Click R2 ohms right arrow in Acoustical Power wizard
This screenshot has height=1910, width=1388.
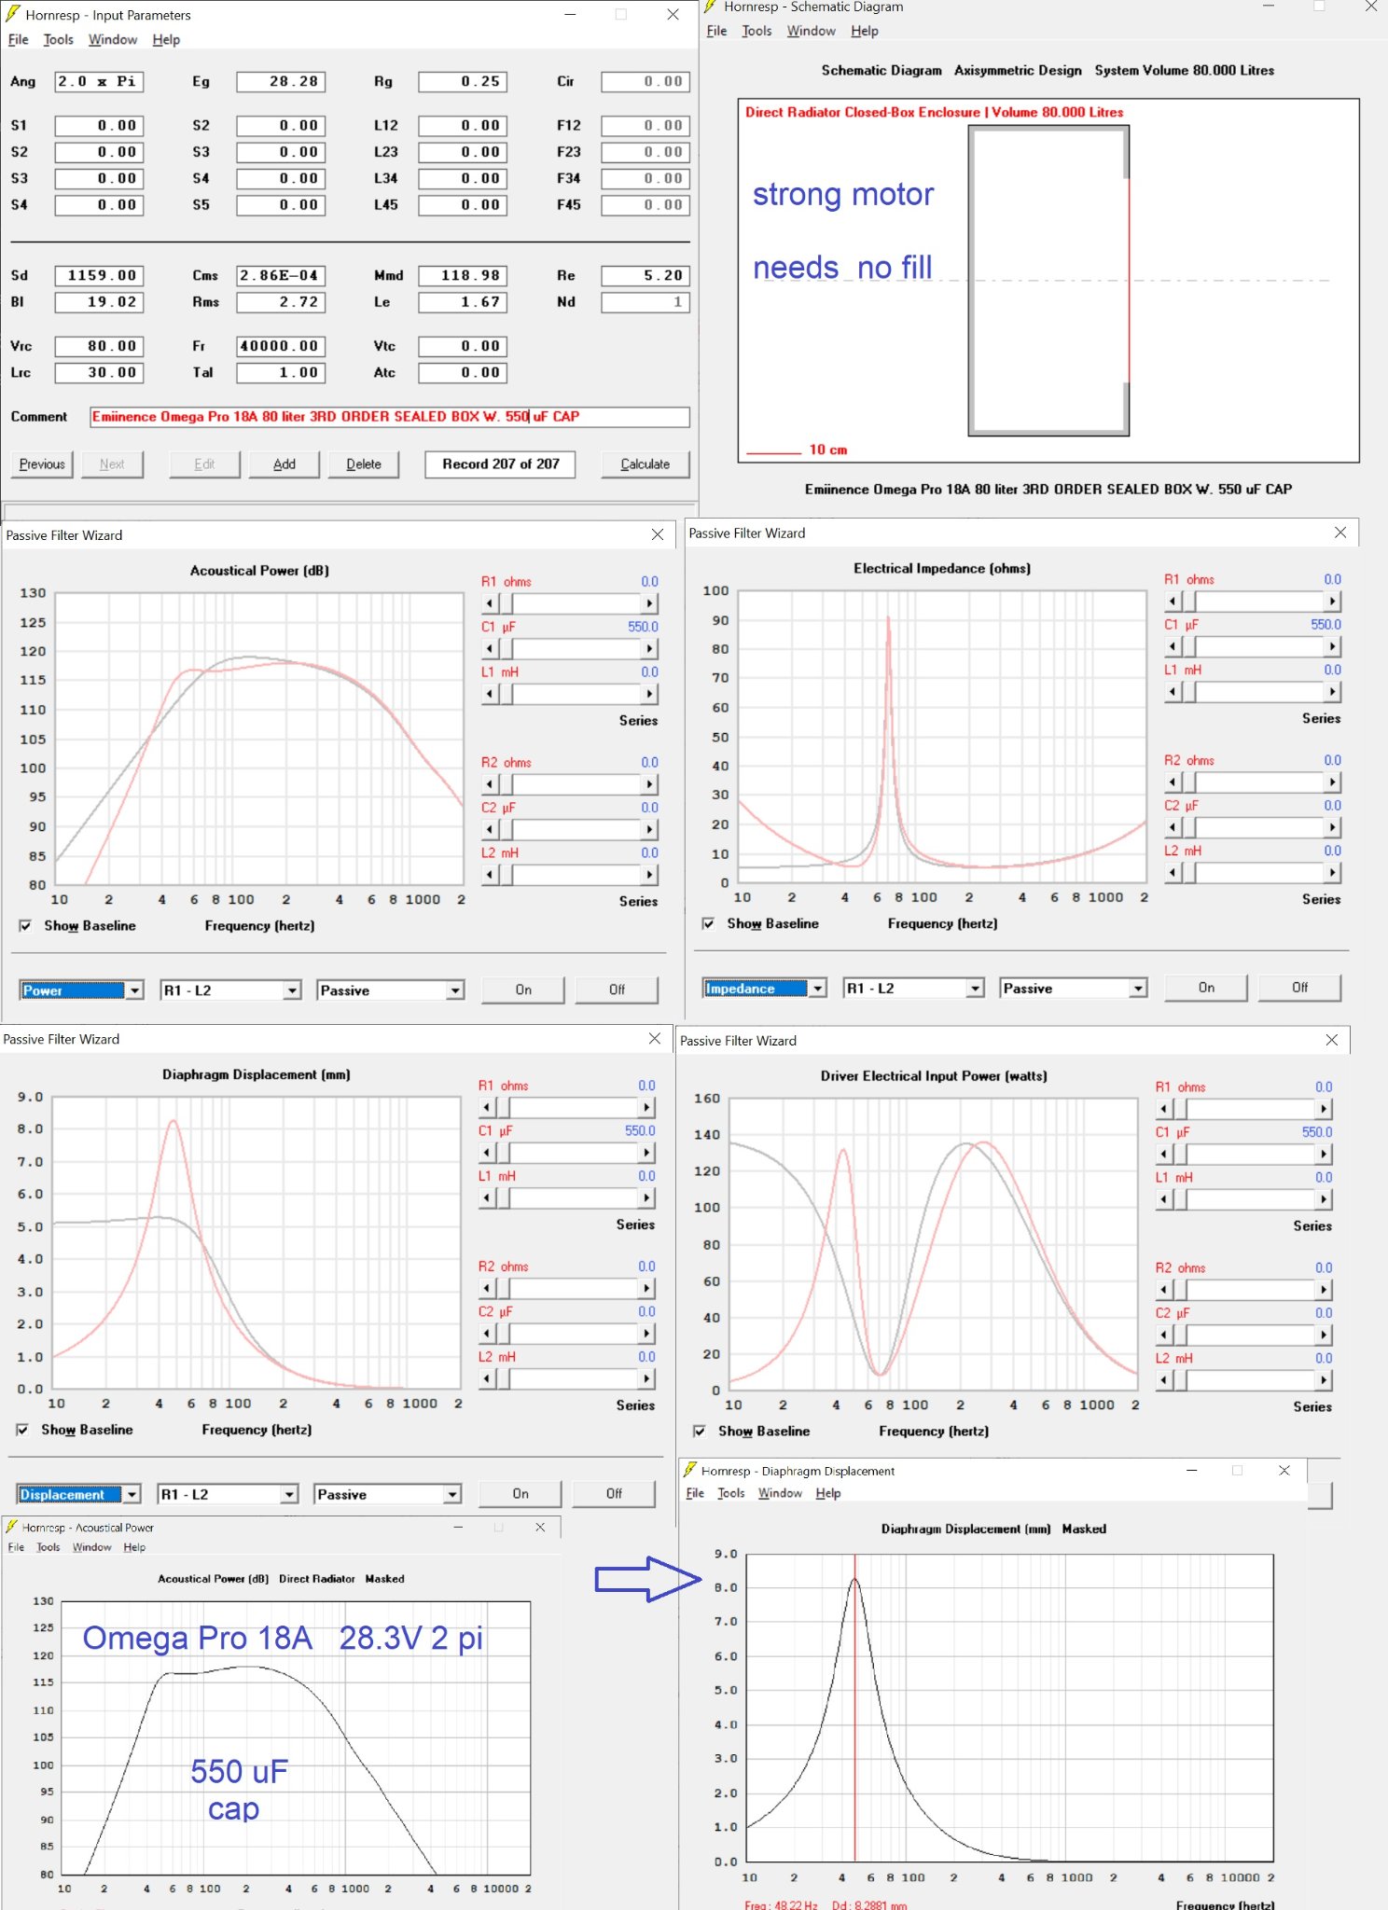click(x=649, y=784)
